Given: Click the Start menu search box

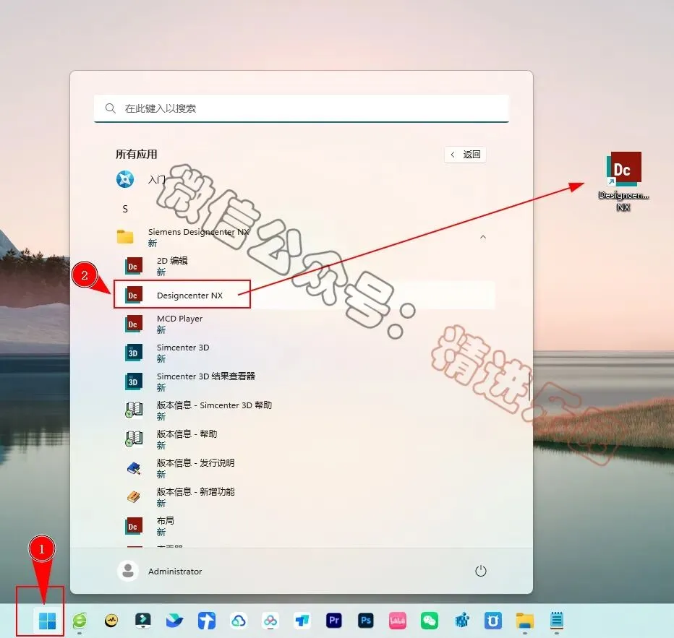Looking at the screenshot, I should click(302, 108).
